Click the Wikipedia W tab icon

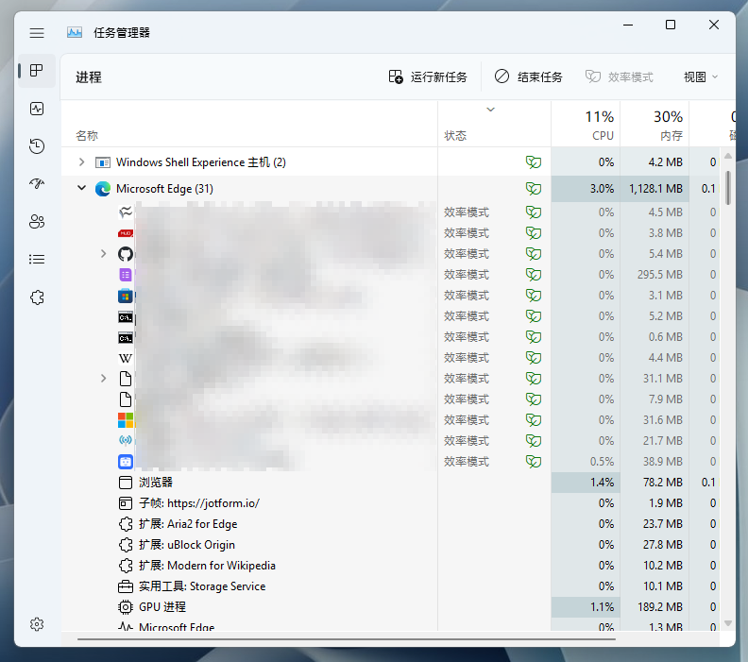click(x=126, y=358)
